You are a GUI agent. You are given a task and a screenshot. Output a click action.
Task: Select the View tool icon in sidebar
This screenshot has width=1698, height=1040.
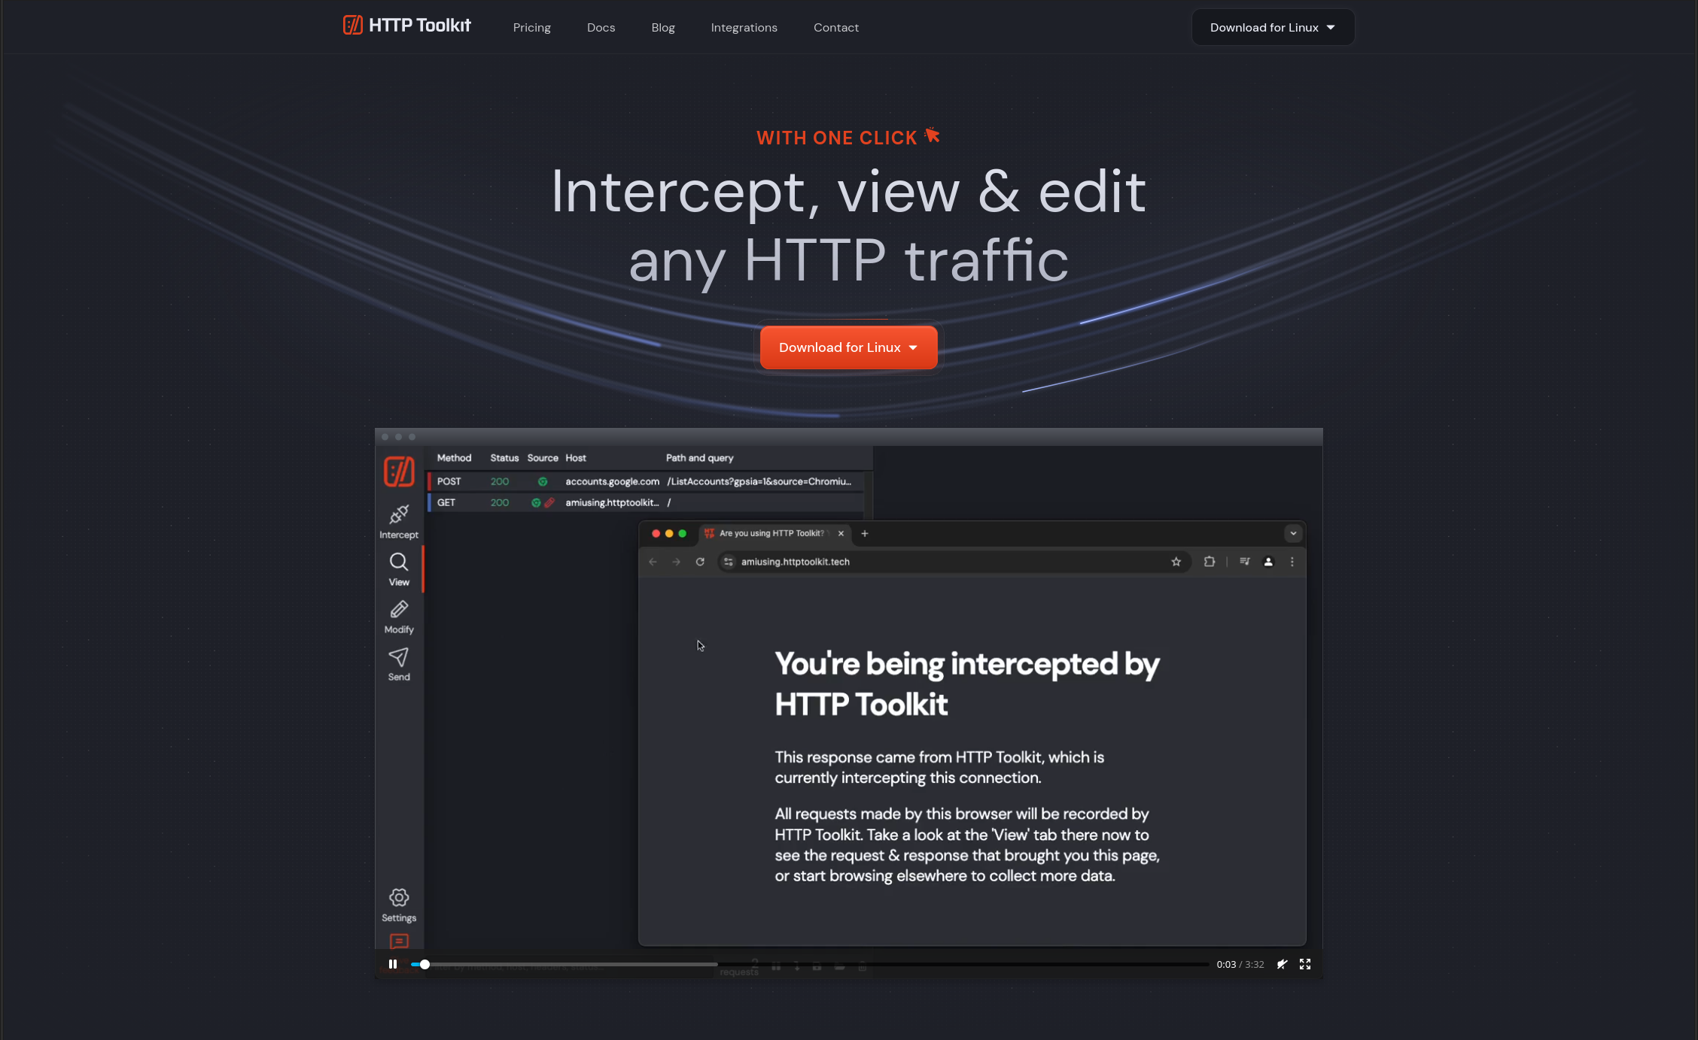point(399,562)
